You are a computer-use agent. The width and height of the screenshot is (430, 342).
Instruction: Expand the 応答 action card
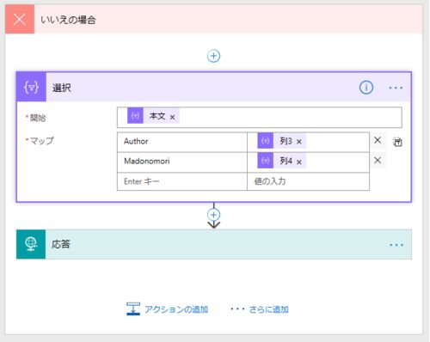213,244
